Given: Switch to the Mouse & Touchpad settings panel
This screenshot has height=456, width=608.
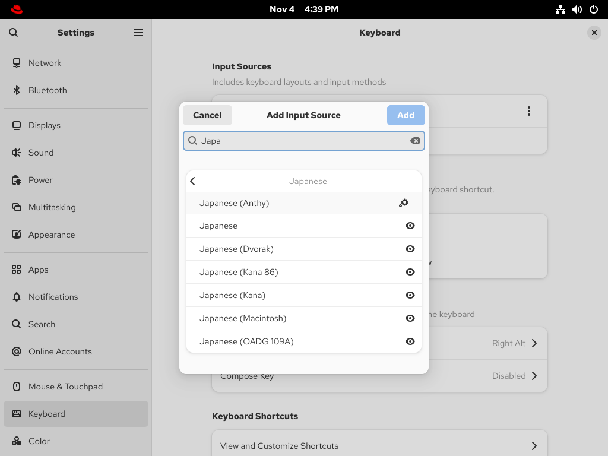Looking at the screenshot, I should (x=65, y=387).
